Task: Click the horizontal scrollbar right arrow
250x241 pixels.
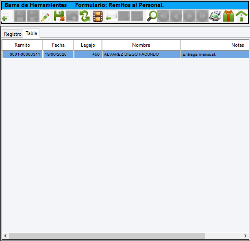Action: pyautogui.click(x=246, y=236)
